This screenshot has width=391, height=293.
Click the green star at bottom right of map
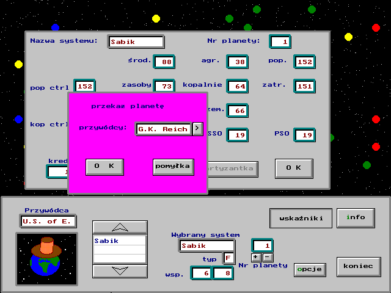367,165
